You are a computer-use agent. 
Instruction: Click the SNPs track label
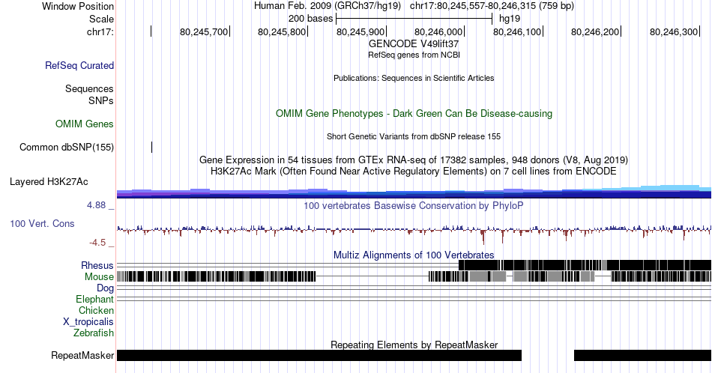pos(101,100)
